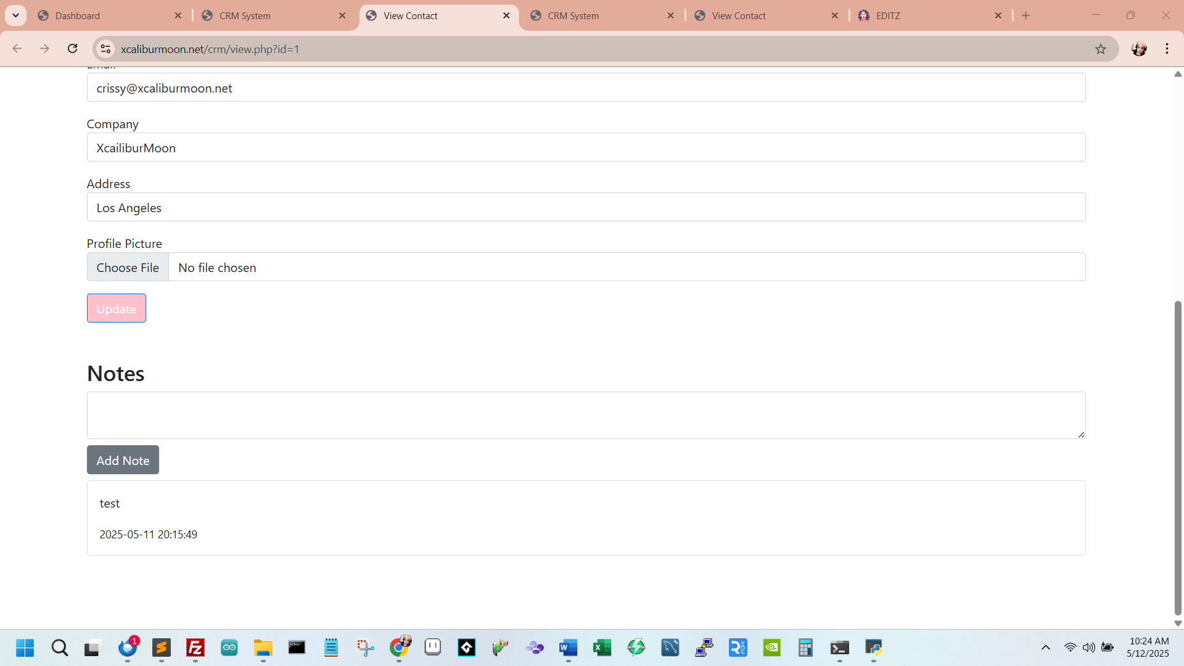Reload the current page

click(72, 49)
